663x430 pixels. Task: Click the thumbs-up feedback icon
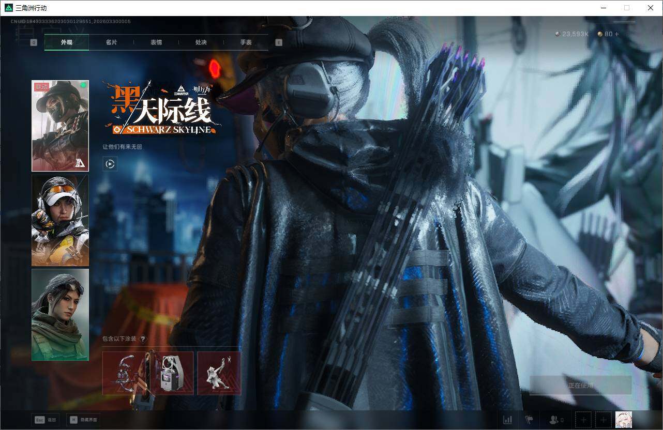coord(530,420)
